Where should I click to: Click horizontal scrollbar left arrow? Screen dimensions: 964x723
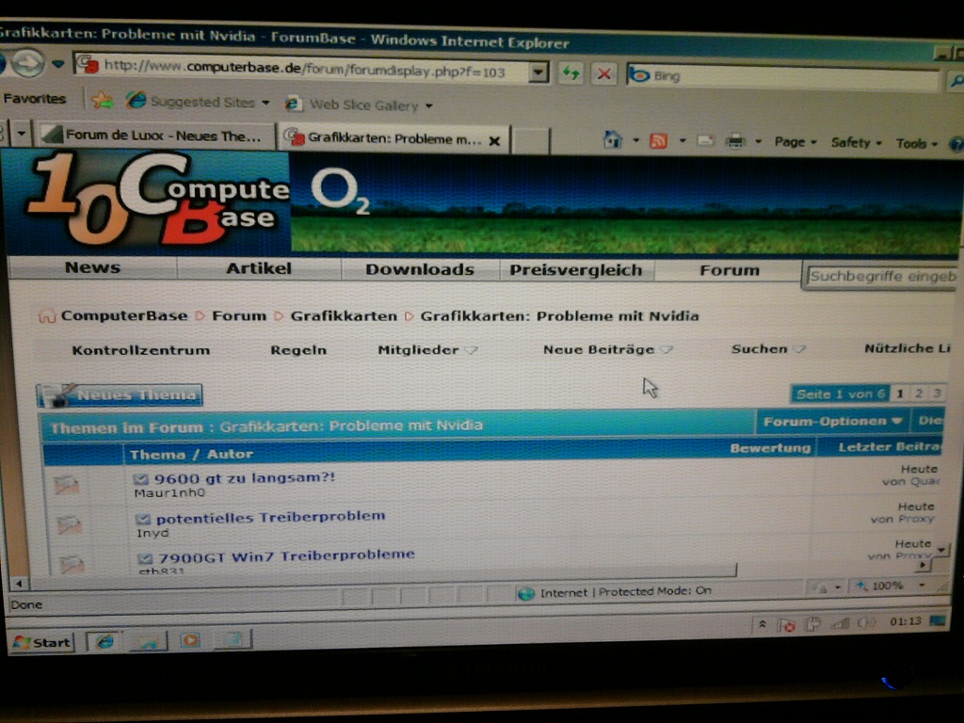tap(19, 583)
